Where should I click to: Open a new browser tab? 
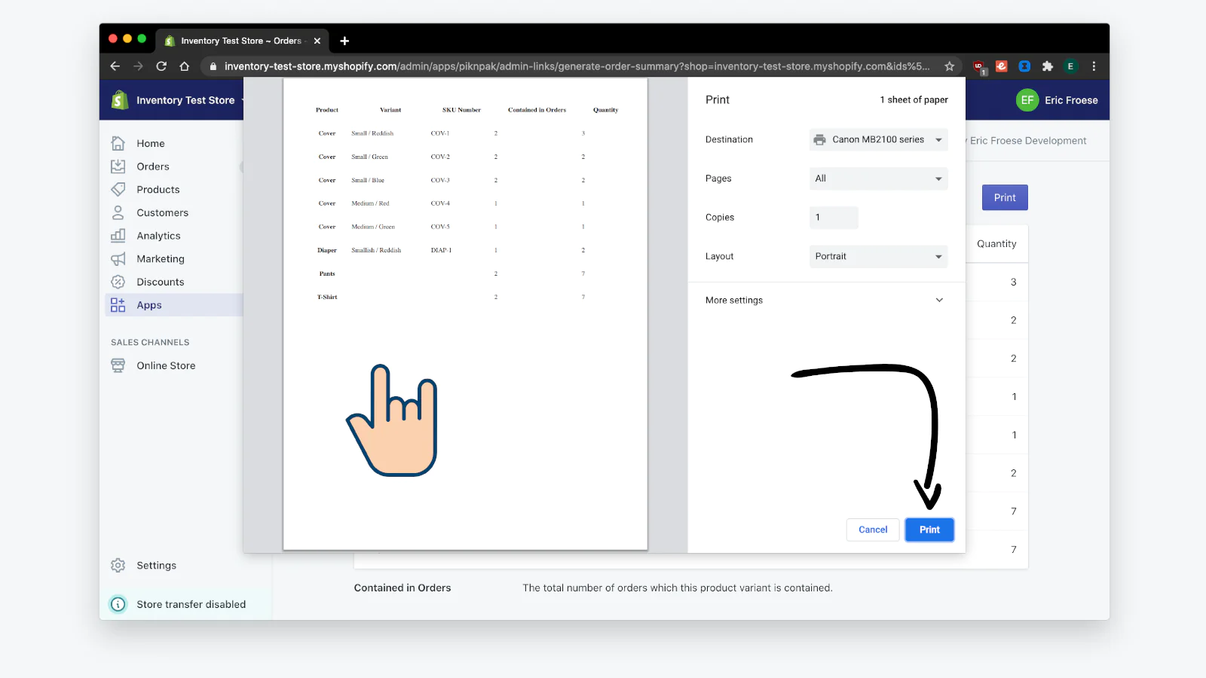point(344,41)
